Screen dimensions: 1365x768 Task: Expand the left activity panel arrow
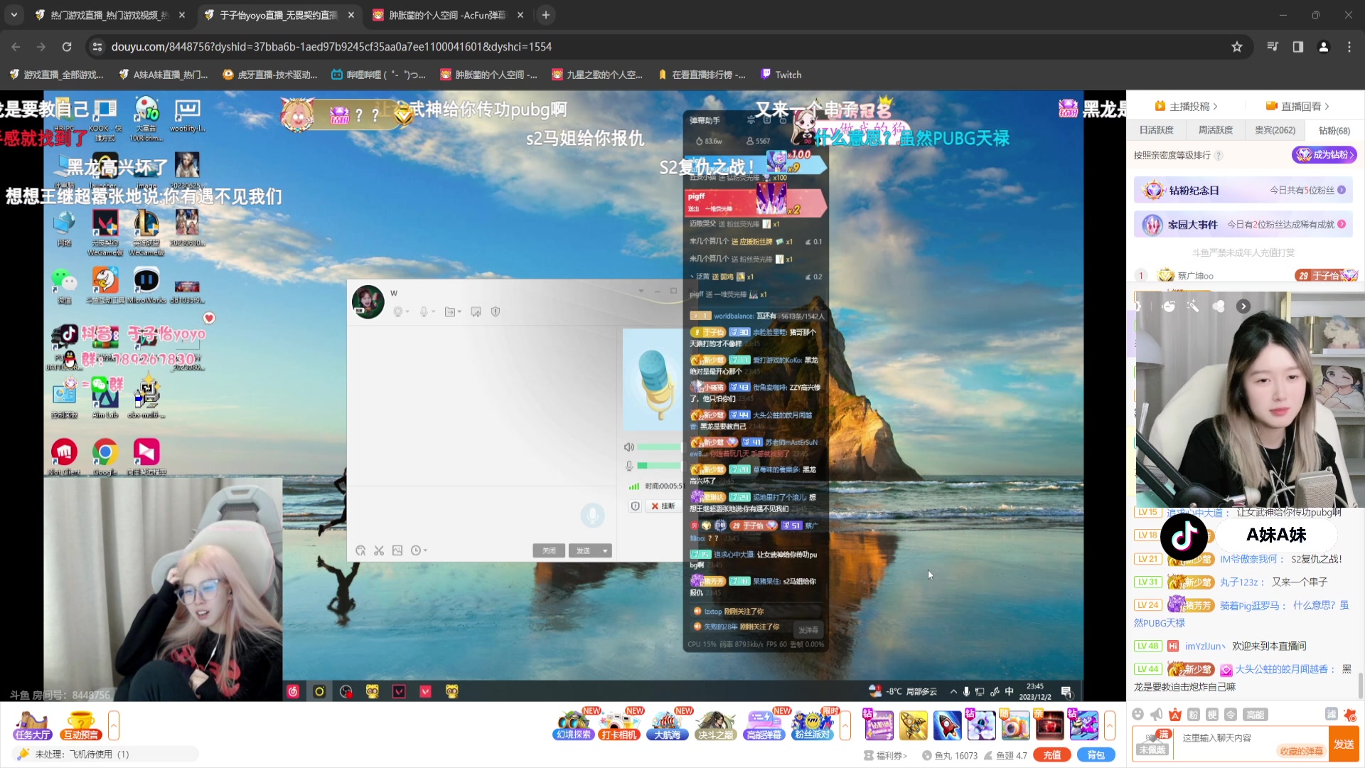(x=114, y=725)
